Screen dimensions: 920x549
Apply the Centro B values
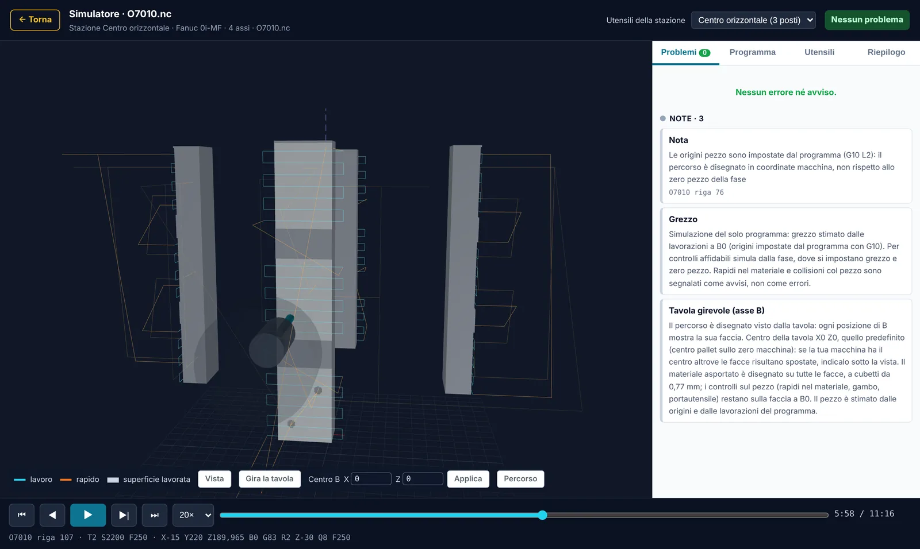[468, 479]
